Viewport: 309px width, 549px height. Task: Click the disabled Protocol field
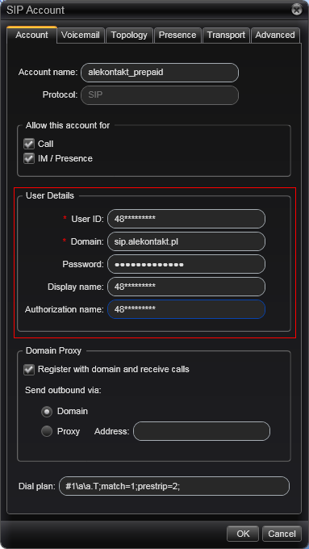click(x=160, y=95)
